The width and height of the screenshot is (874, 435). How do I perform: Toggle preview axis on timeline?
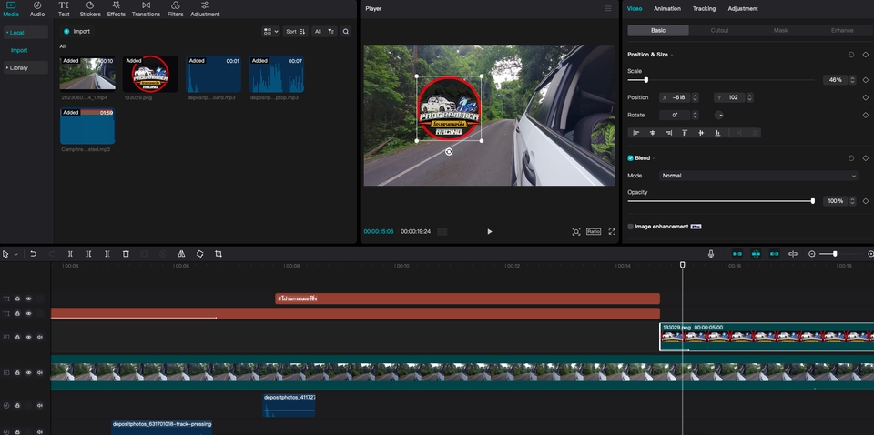coord(793,254)
